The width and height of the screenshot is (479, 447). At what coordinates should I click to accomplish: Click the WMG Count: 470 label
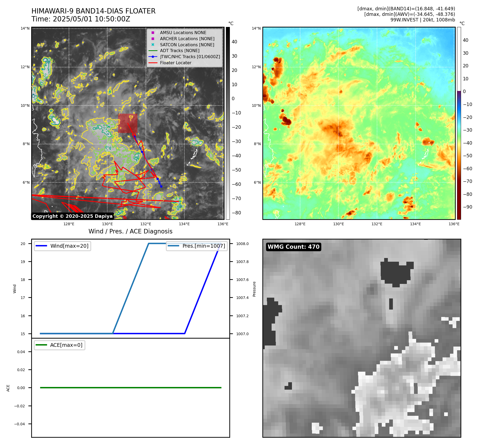(294, 247)
